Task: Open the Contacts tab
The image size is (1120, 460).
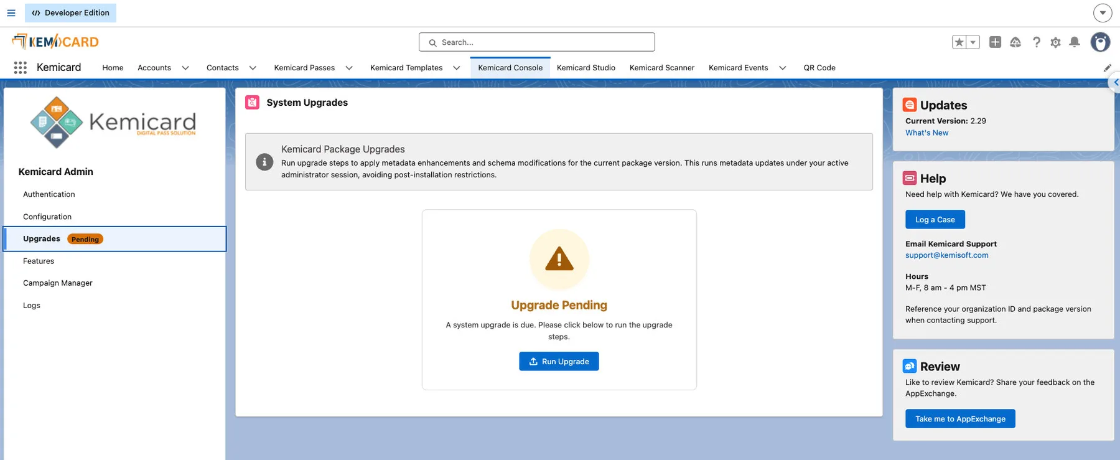Action: tap(223, 68)
